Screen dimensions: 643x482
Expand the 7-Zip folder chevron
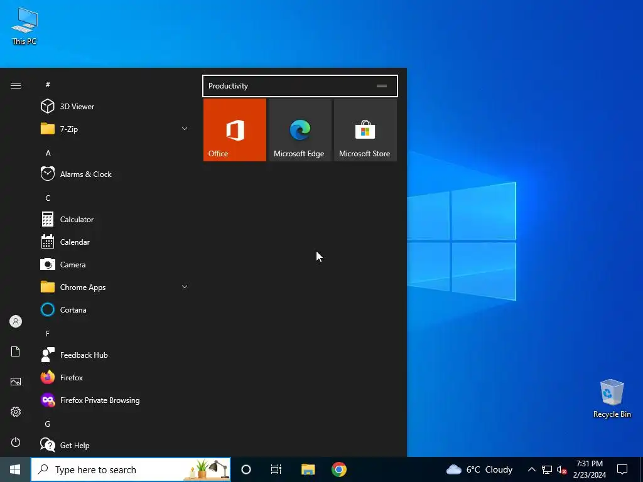(x=185, y=129)
